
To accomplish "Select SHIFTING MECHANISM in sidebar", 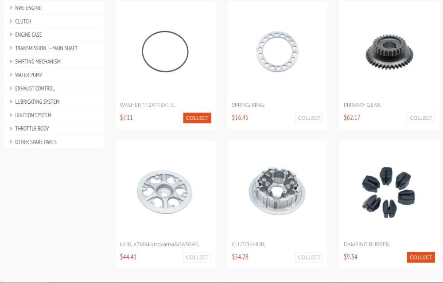I will point(38,61).
